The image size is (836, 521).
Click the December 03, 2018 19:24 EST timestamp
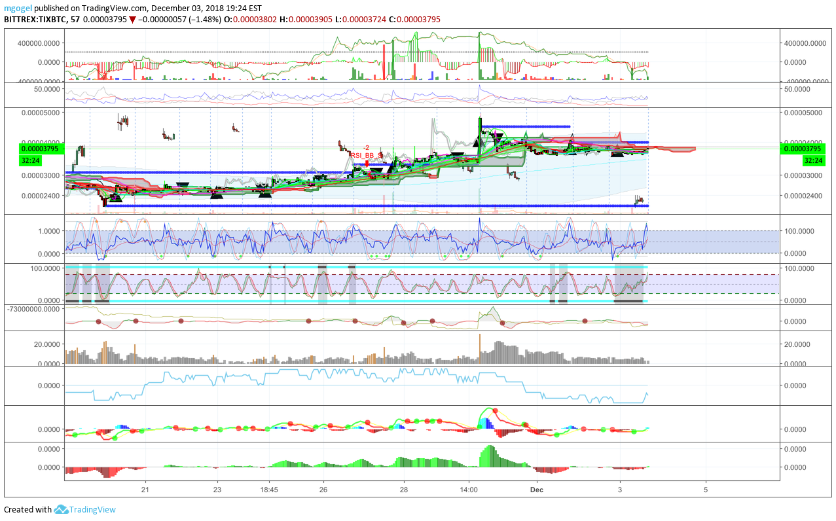point(205,9)
